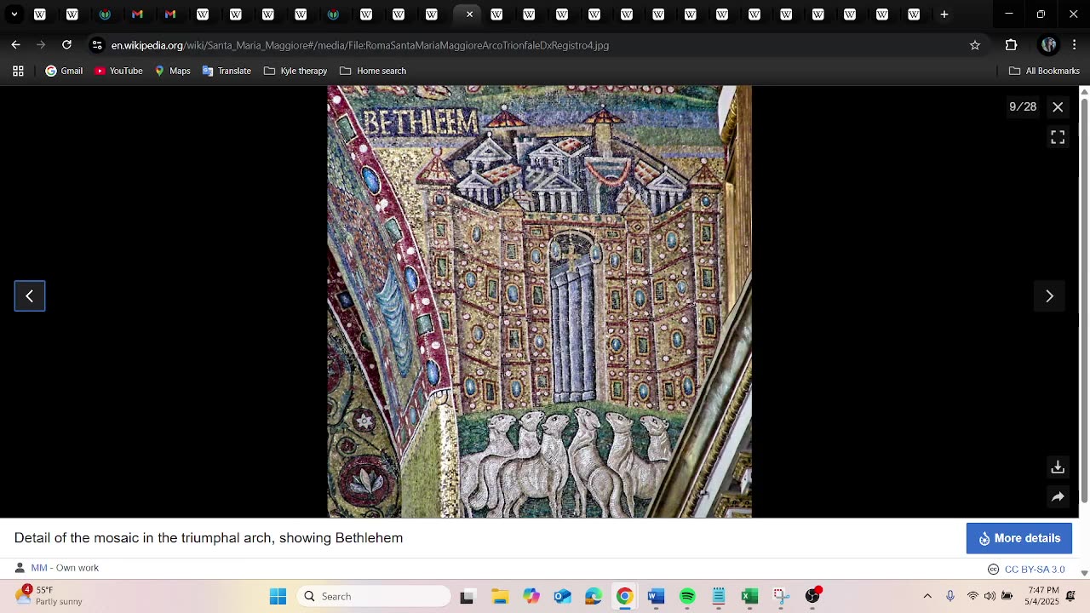Open the weather widget showing 55°F
Viewport: 1090px width, 613px height.
(x=49, y=595)
